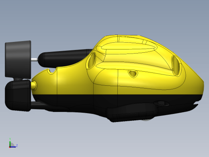Select the long elongated recess on hull top
The width and height of the screenshot is (209, 157).
click(x=129, y=46)
